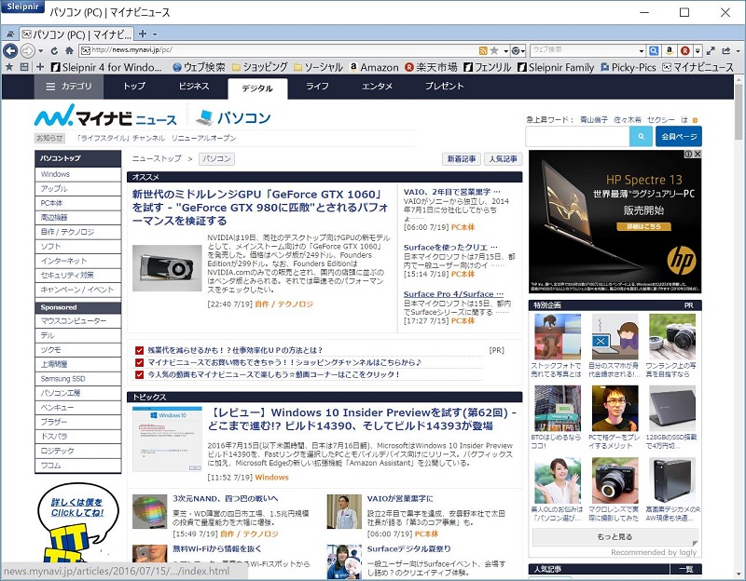Screen dimensions: 746x581
Task: Click the blue magnifier web search button
Action: tap(655, 50)
